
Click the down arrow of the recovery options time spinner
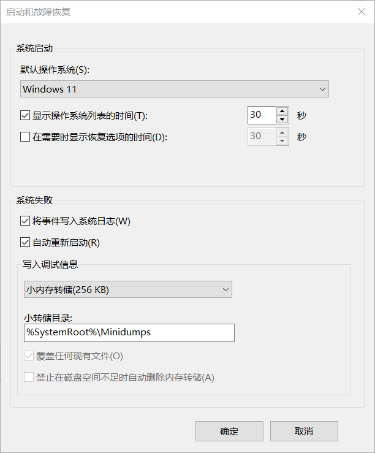282,141
